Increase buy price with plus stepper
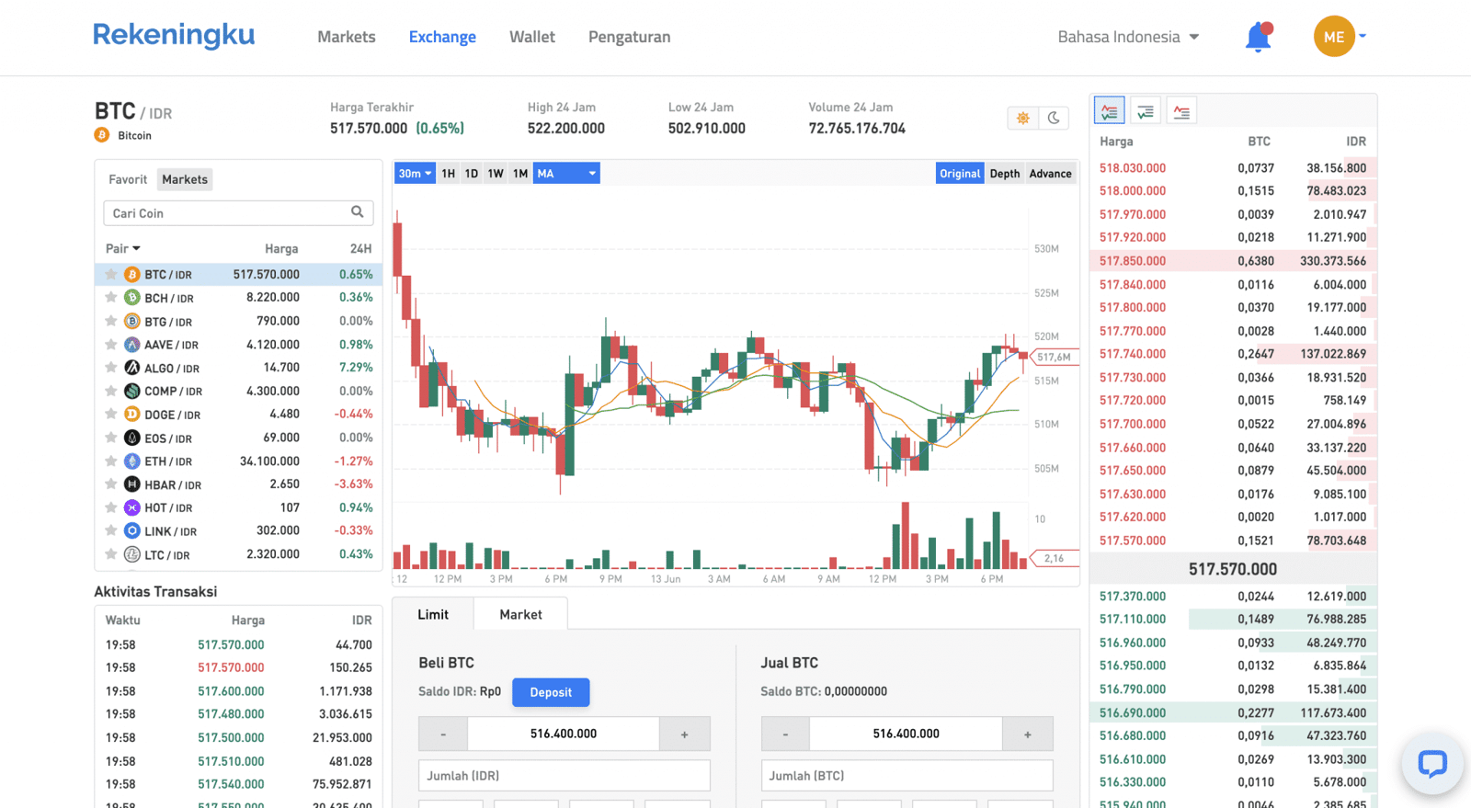The width and height of the screenshot is (1471, 808). point(684,734)
